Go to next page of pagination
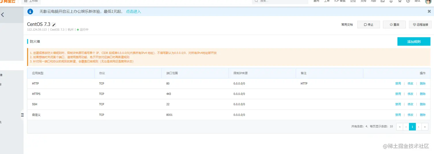Image resolution: width=434 pixels, height=154 pixels. (x=419, y=126)
